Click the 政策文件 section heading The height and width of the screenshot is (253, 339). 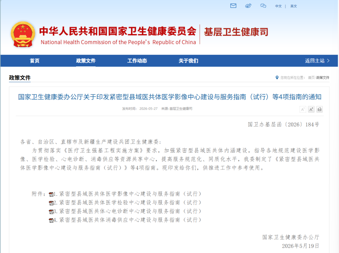(20, 78)
